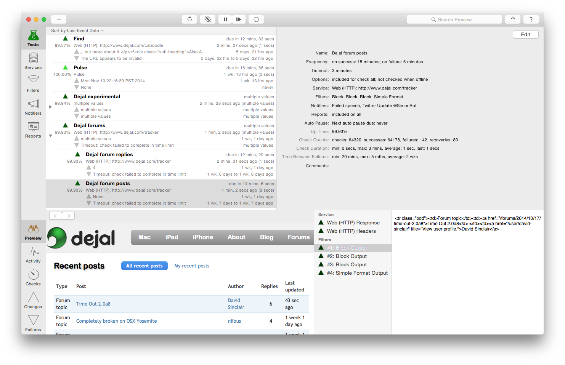Viewport: 565px width, 365px height.
Task: Show the Changes triangle view
Action: coord(33,301)
